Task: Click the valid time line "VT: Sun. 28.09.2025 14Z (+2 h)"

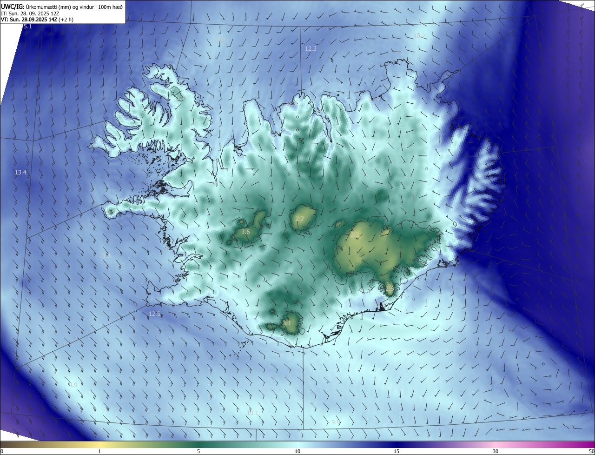Action: [x=37, y=20]
